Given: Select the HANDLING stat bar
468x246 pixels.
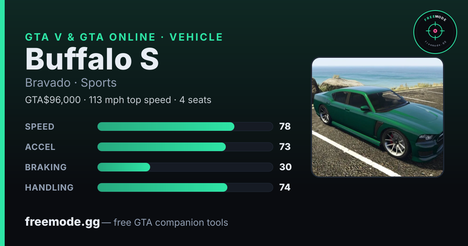Looking at the screenshot, I should coord(185,187).
